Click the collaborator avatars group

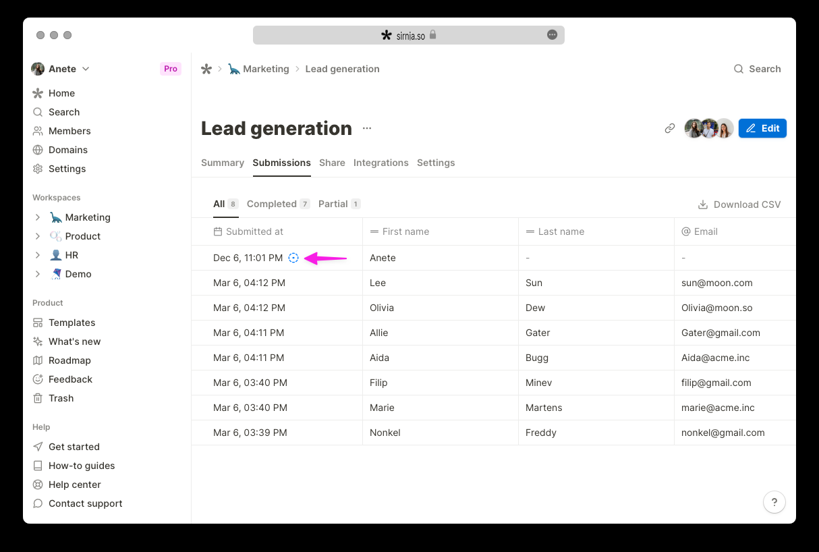pyautogui.click(x=709, y=128)
